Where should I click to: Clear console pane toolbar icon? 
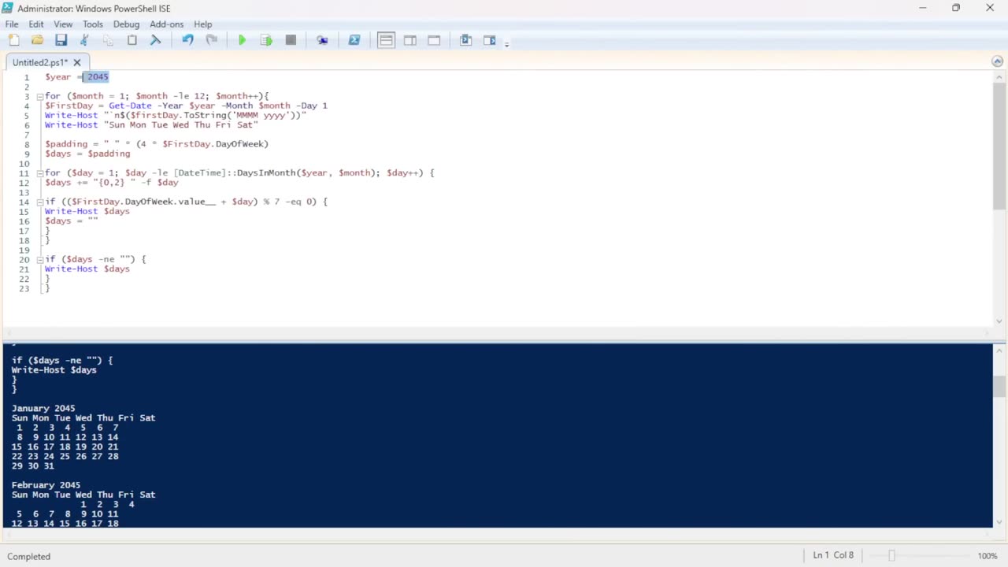[155, 40]
